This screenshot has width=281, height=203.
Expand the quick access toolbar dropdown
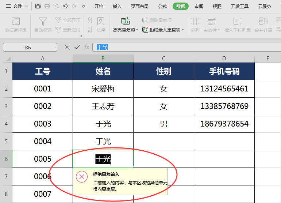pyautogui.click(x=84, y=7)
